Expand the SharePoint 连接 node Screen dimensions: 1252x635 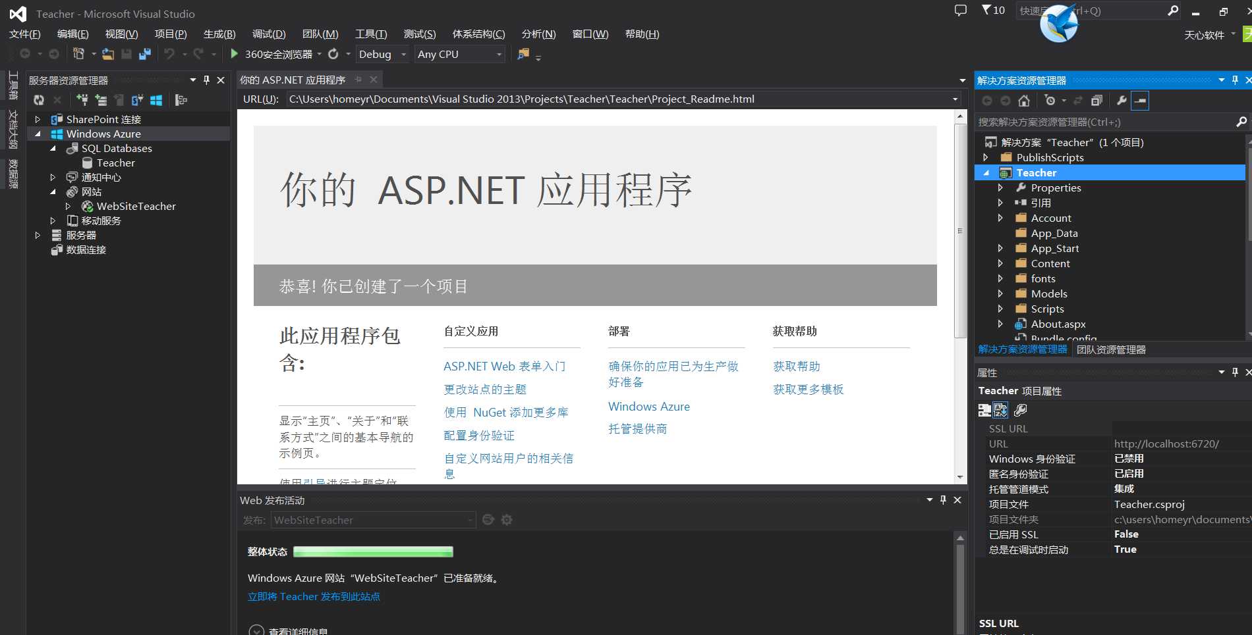coord(38,119)
